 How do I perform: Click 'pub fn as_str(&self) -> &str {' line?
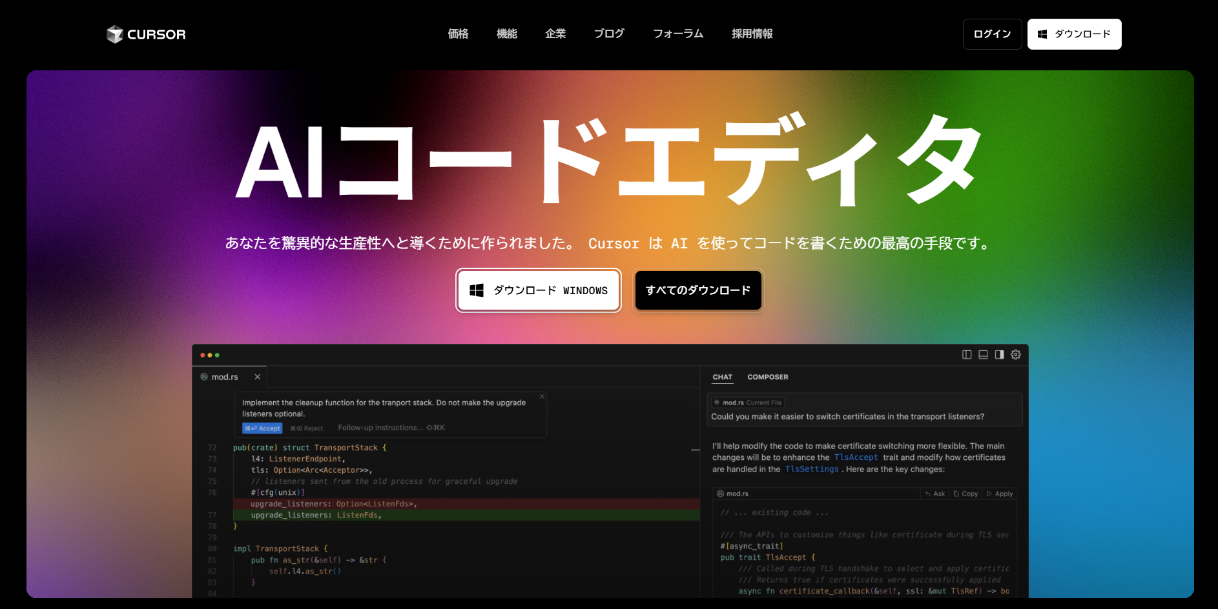(319, 560)
